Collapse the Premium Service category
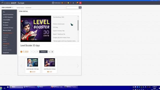This screenshot has width=160, height=90. 8,33
